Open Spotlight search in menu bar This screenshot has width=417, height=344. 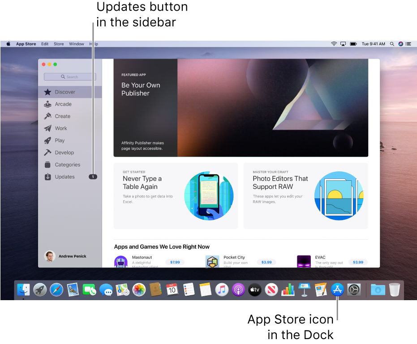(x=392, y=44)
